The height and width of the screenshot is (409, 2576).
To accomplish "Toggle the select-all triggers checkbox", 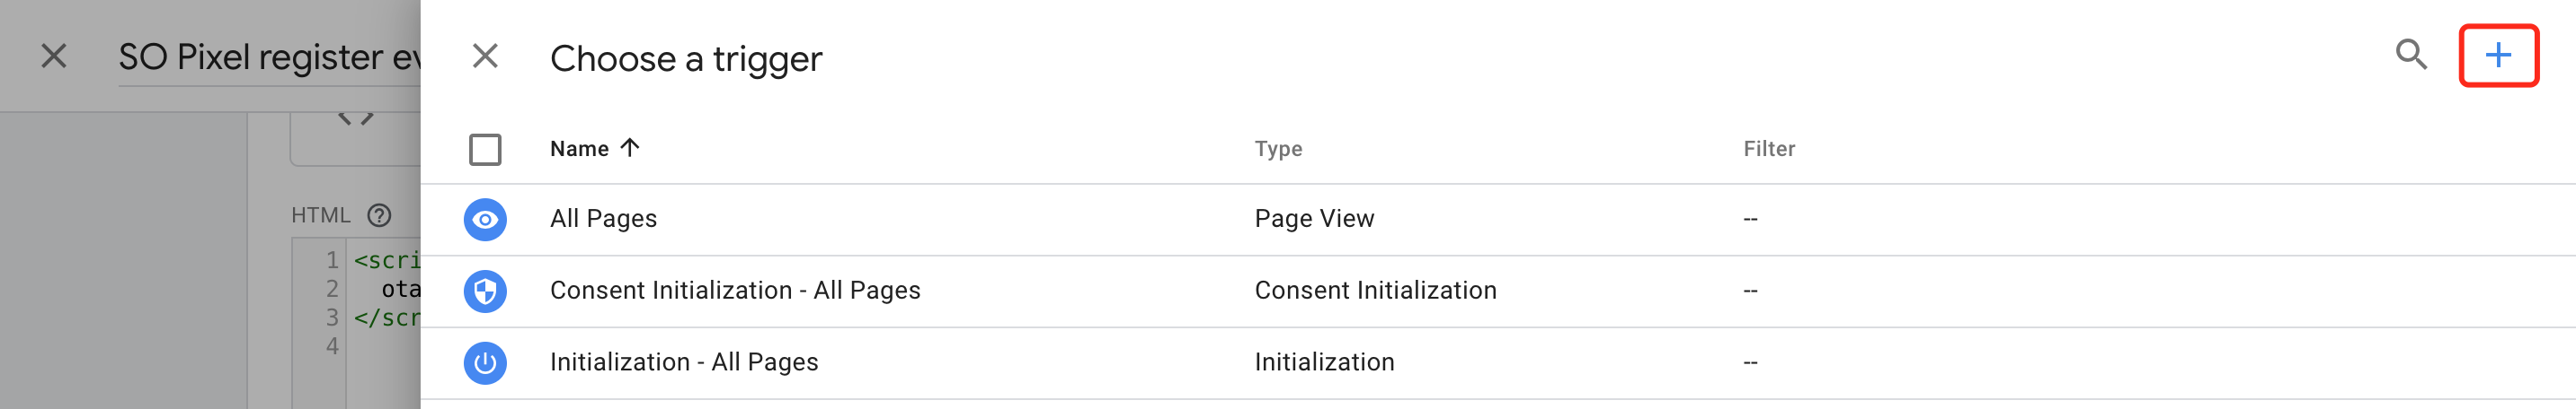I will pos(485,150).
